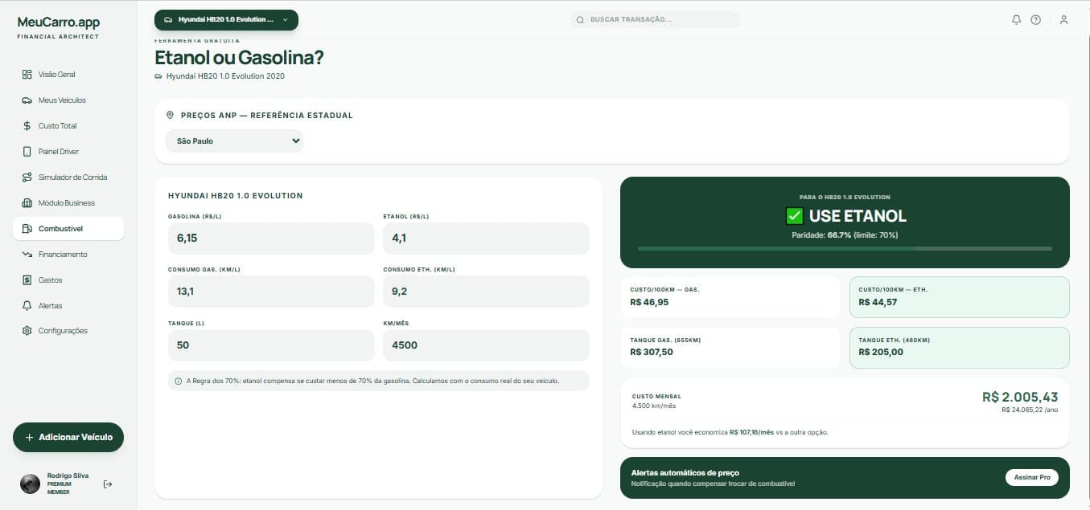Click the KM/Mês field showing 4500
The width and height of the screenshot is (1090, 510).
tap(486, 345)
